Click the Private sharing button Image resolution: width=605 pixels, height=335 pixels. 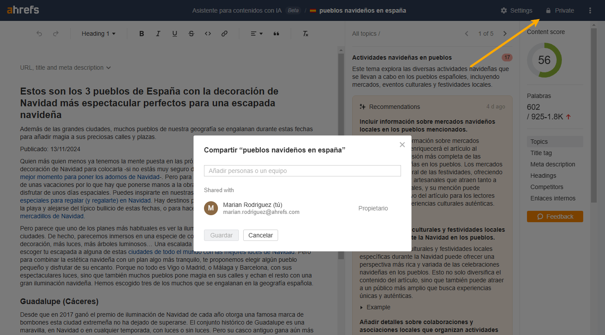560,10
